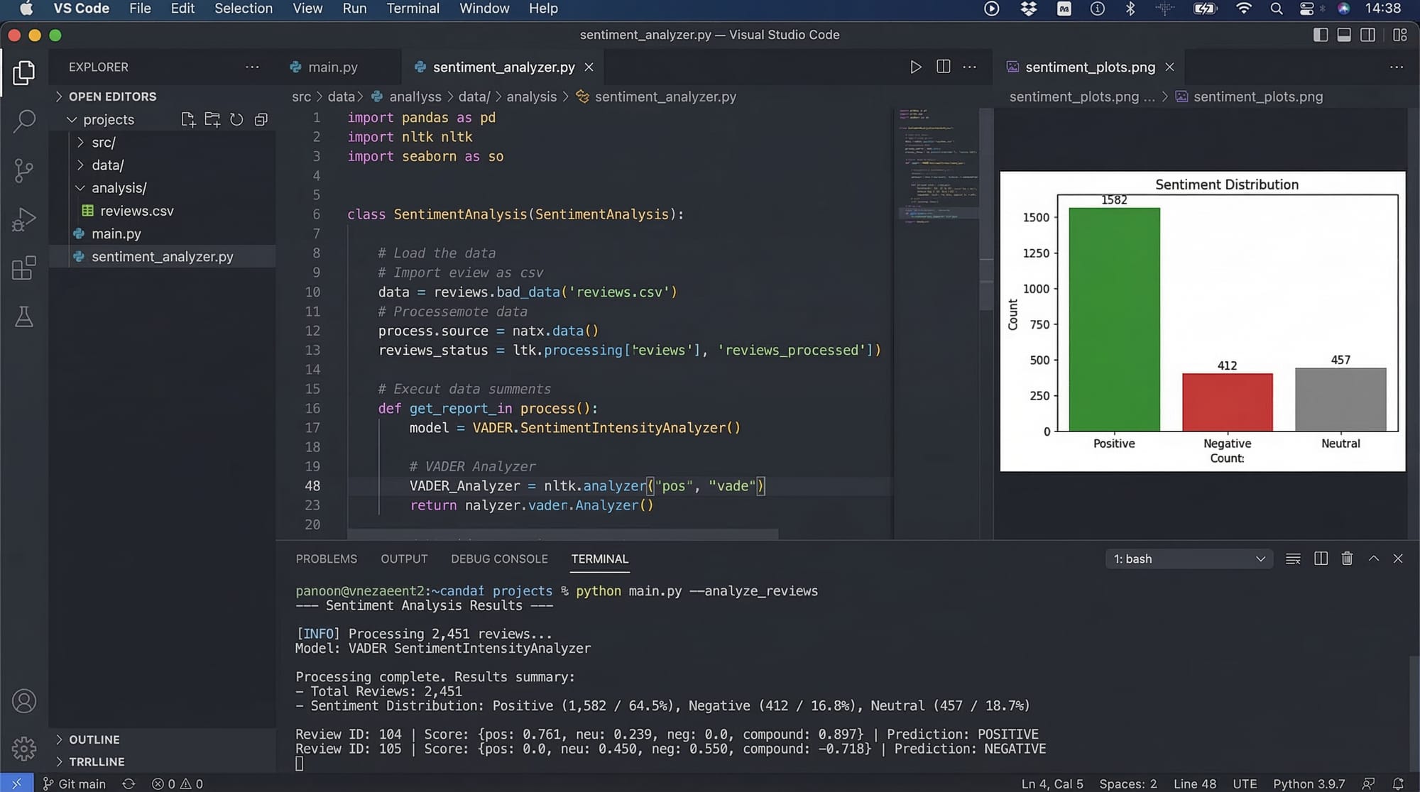The width and height of the screenshot is (1420, 792).
Task: Expand the OUTLINE section
Action: (94, 739)
